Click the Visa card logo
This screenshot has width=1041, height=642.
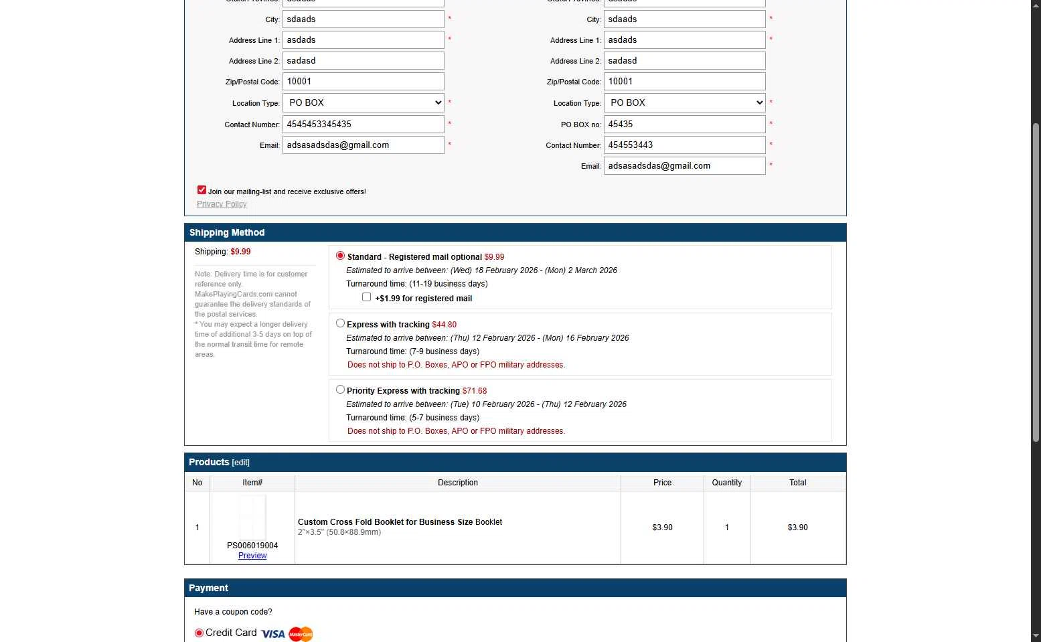(272, 633)
